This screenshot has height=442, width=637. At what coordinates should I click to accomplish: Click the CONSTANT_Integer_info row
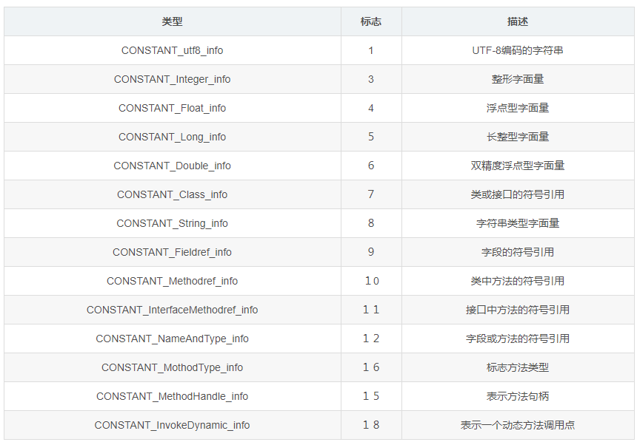172,79
